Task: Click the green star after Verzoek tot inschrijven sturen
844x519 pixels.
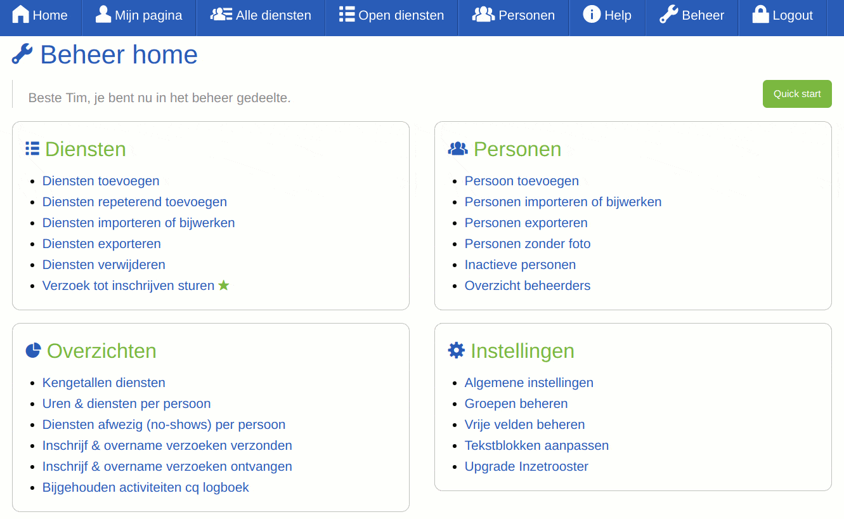Action: (223, 285)
